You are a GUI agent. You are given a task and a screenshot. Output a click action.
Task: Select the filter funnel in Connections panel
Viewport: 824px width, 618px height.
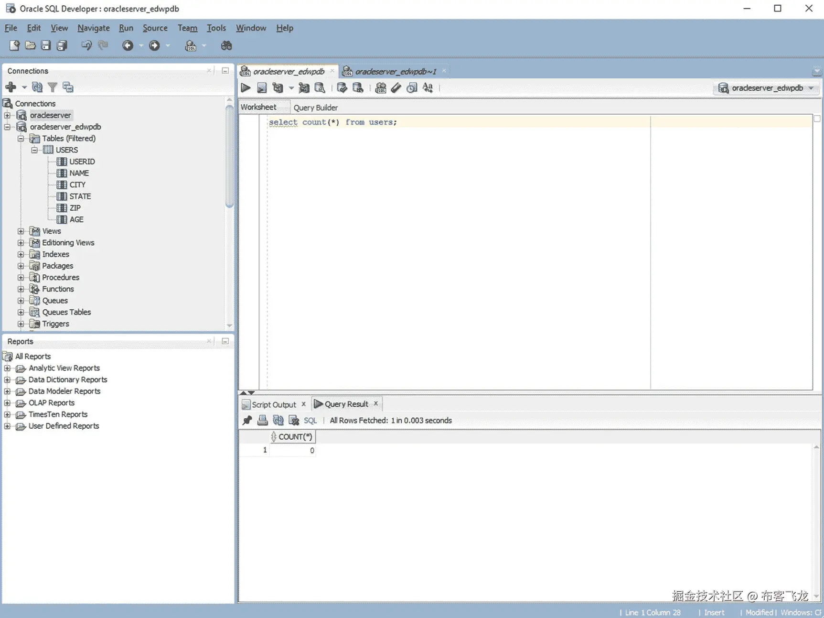53,87
